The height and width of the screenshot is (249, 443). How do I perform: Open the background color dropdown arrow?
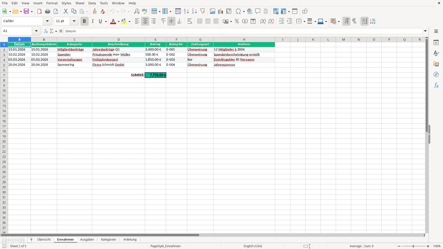click(129, 22)
